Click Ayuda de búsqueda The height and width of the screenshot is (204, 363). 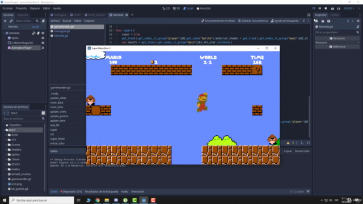click(285, 21)
